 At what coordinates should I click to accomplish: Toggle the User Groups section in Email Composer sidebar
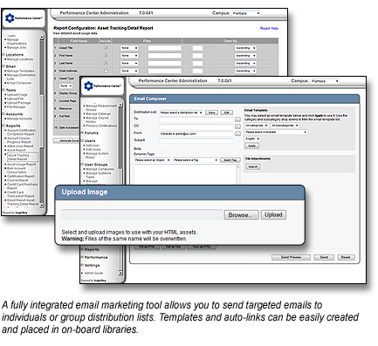click(x=82, y=165)
